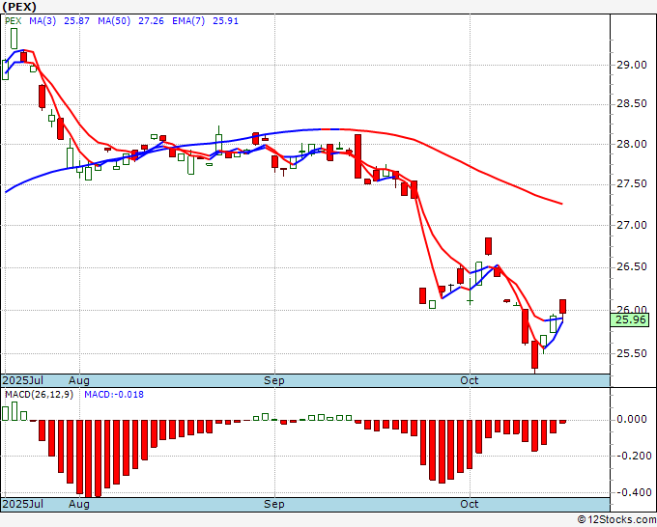Click the current price tag 25.96
This screenshot has height=527, width=657.
(x=630, y=320)
